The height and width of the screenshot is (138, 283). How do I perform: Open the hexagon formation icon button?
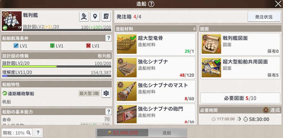coord(106,93)
